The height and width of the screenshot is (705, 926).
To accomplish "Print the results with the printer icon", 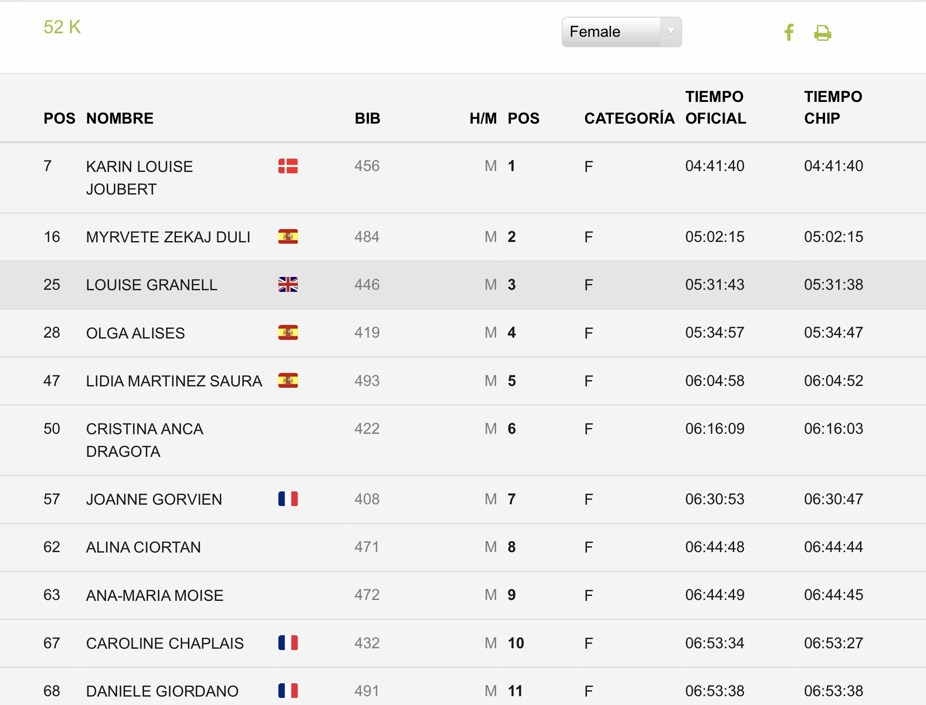I will (823, 33).
